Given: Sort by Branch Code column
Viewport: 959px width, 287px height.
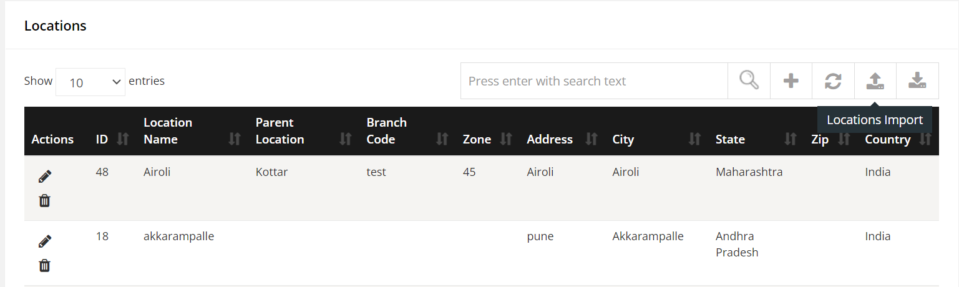Looking at the screenshot, I should [407, 131].
